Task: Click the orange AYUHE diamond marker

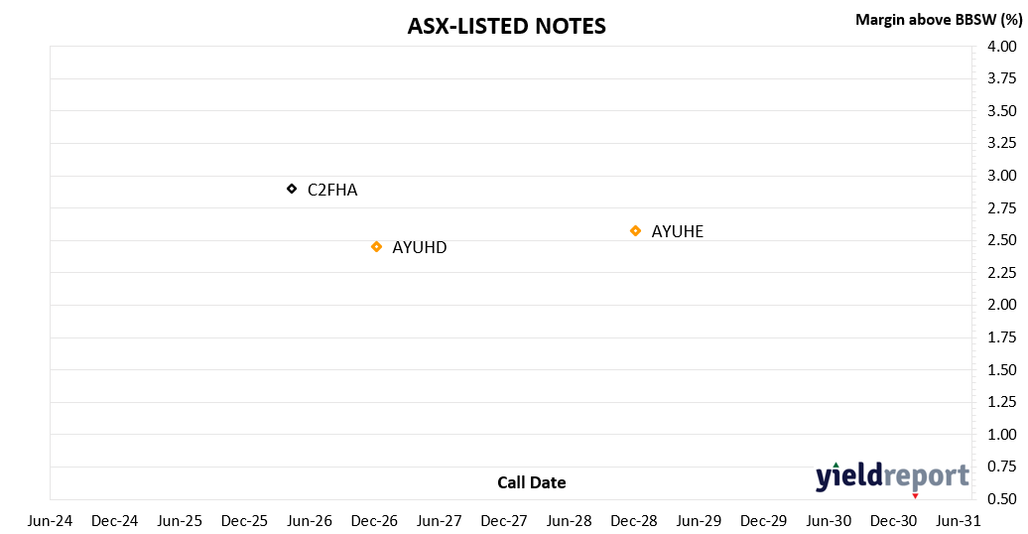Action: pyautogui.click(x=635, y=231)
